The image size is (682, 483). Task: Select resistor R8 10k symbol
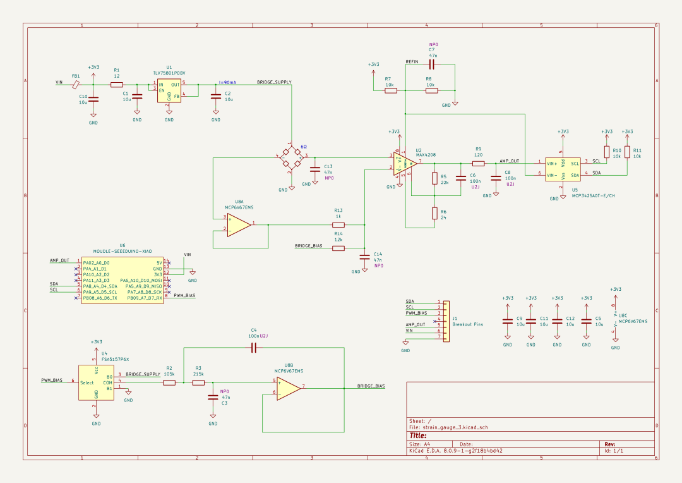click(x=431, y=90)
